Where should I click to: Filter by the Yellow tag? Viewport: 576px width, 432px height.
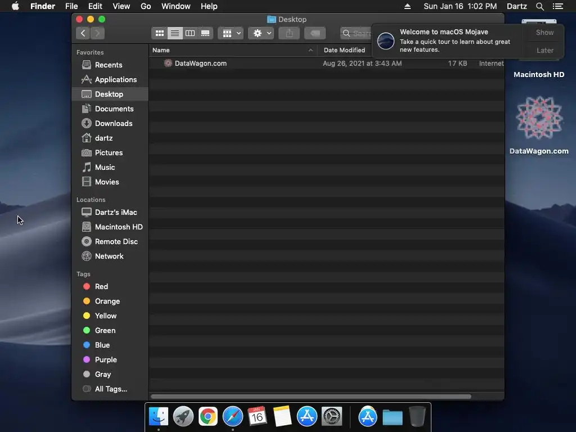pos(110,316)
